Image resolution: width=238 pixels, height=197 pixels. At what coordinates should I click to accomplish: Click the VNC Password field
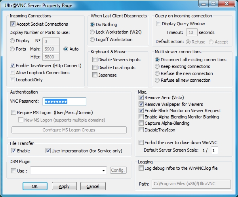(x=65, y=101)
